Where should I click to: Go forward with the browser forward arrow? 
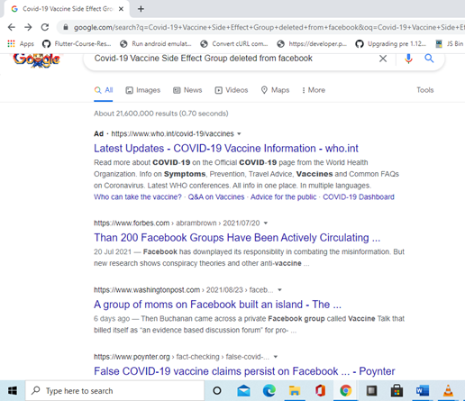(x=28, y=27)
